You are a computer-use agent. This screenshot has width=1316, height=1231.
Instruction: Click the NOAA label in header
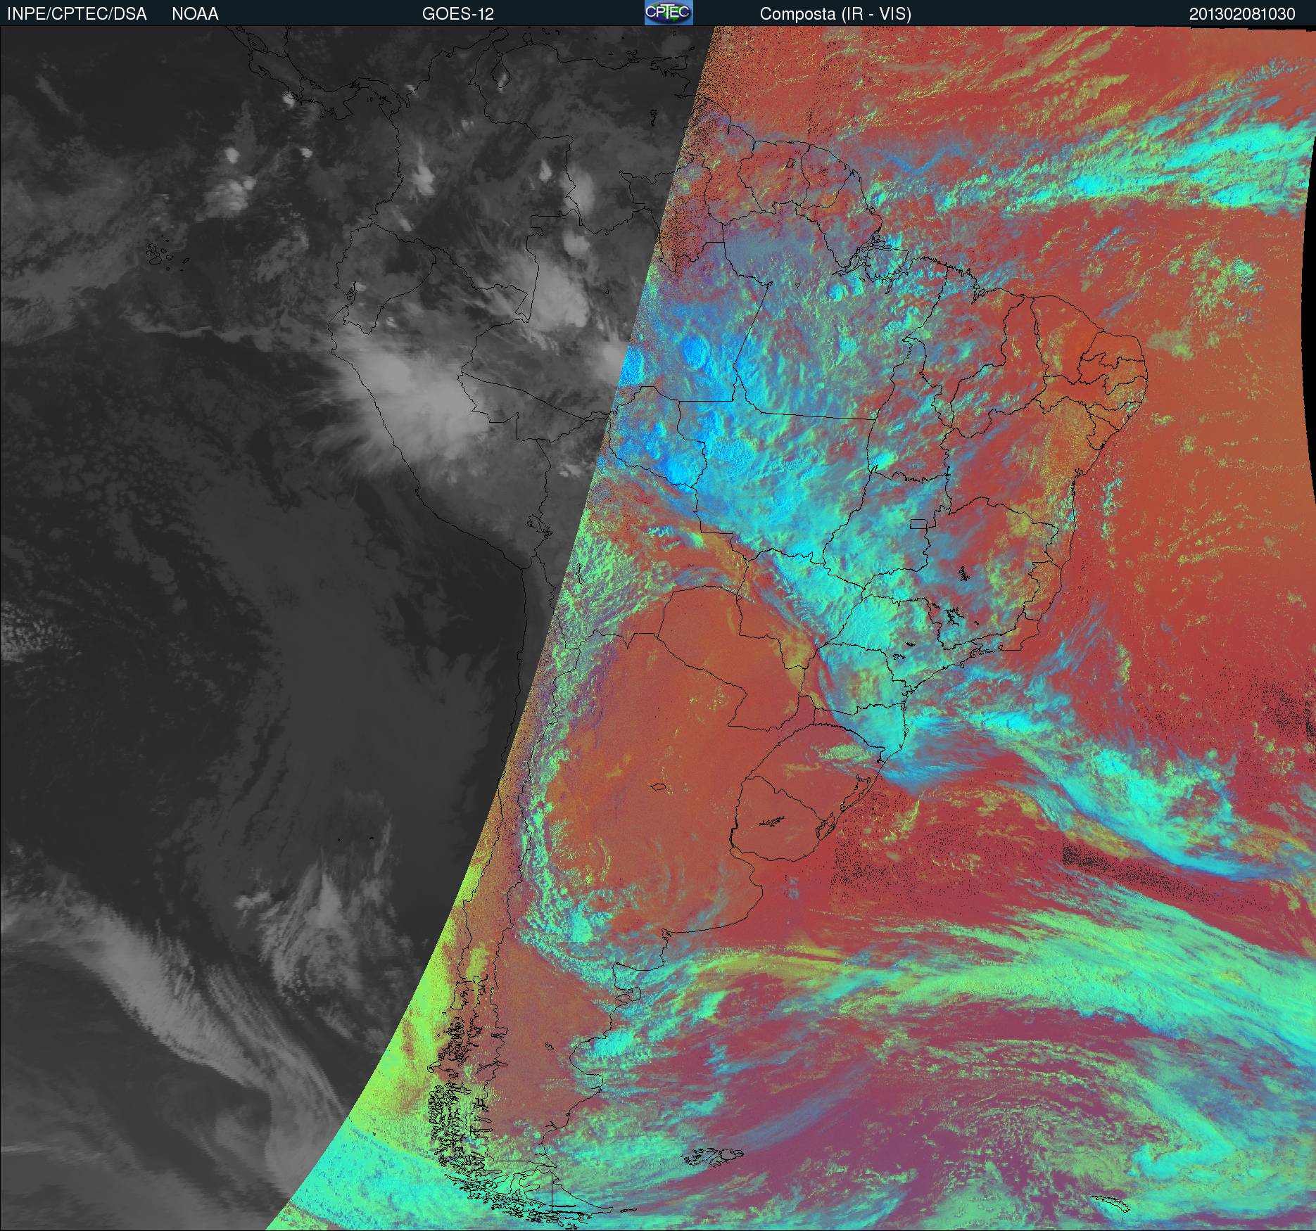point(195,14)
